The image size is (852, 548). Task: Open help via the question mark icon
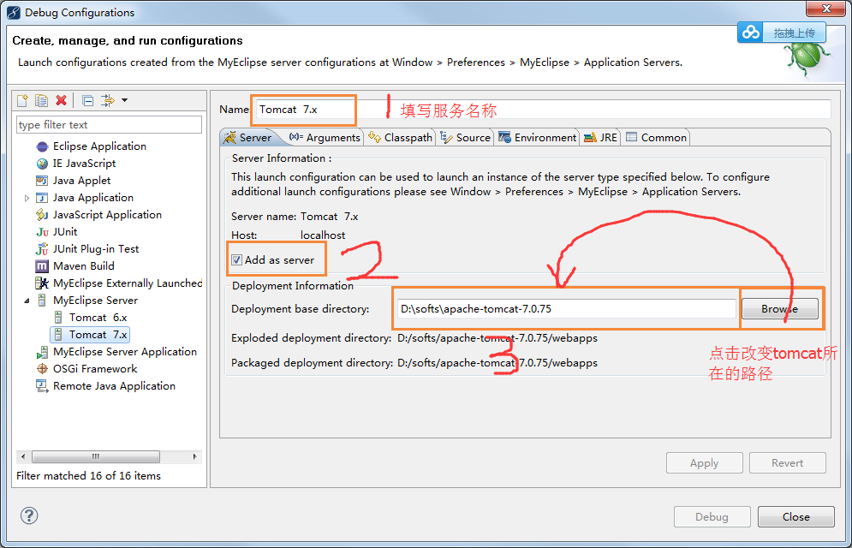[x=28, y=515]
